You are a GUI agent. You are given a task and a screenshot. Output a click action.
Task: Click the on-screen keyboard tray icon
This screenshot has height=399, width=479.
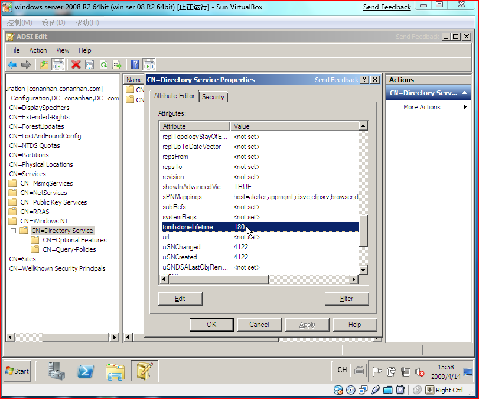359,371
